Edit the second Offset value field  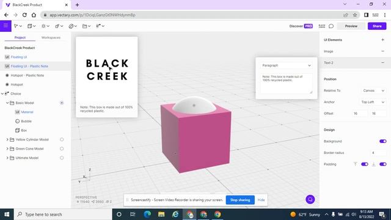378,114
